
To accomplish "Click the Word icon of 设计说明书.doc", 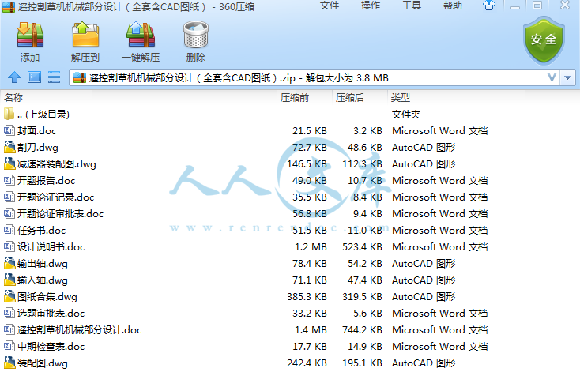I will pos(9,247).
